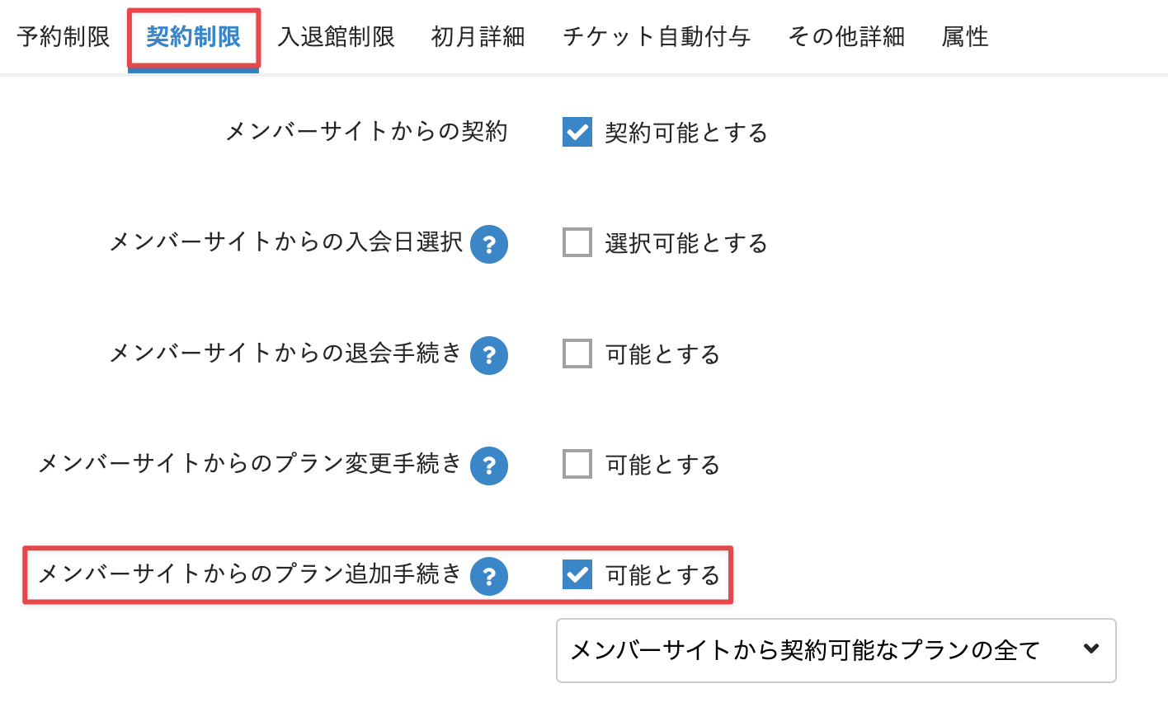This screenshot has width=1168, height=707.
Task: Check 可能とする for プラン変更手続き
Action: coord(577,464)
